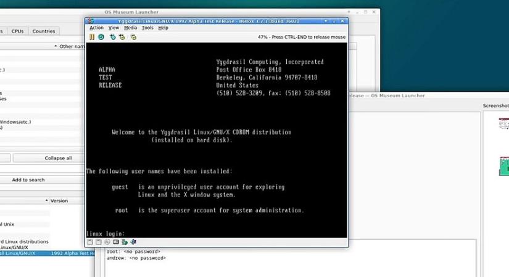
Task: Open 86Box settings toolbar icon
Action: (x=133, y=37)
